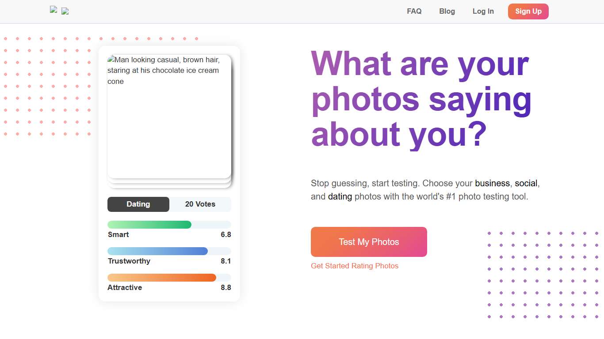Open the FAQ menu item
Image resolution: width=604 pixels, height=339 pixels.
pyautogui.click(x=414, y=11)
